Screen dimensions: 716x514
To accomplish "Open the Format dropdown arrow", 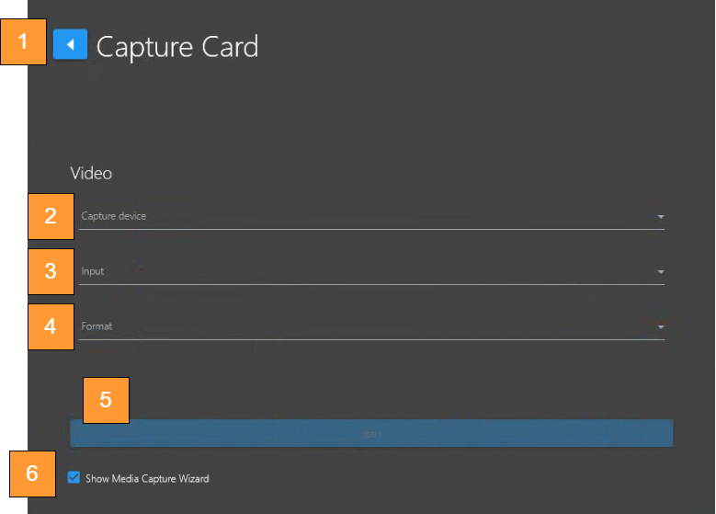I will click(x=660, y=326).
